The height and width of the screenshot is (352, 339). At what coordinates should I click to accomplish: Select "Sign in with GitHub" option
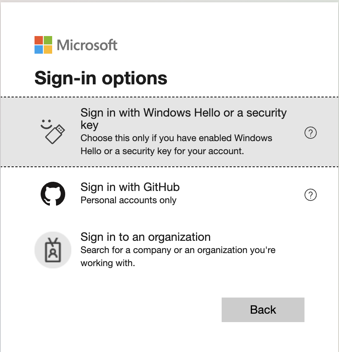[x=130, y=187]
